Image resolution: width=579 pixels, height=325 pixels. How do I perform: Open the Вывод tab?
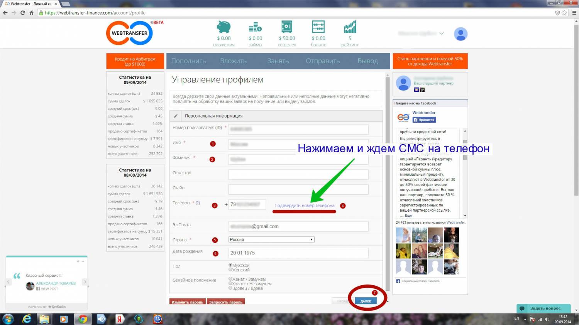pyautogui.click(x=367, y=61)
